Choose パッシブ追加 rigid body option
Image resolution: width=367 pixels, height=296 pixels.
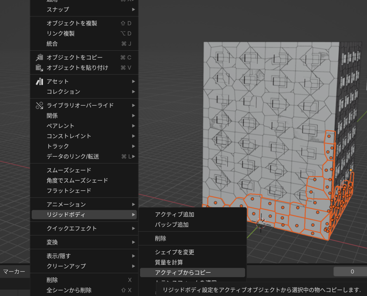(172, 225)
